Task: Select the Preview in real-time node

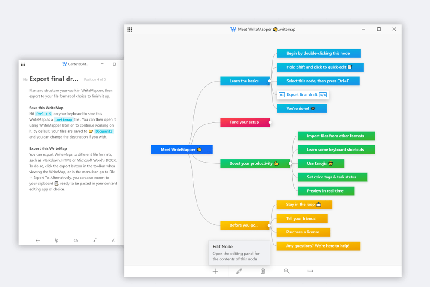Action: click(326, 191)
